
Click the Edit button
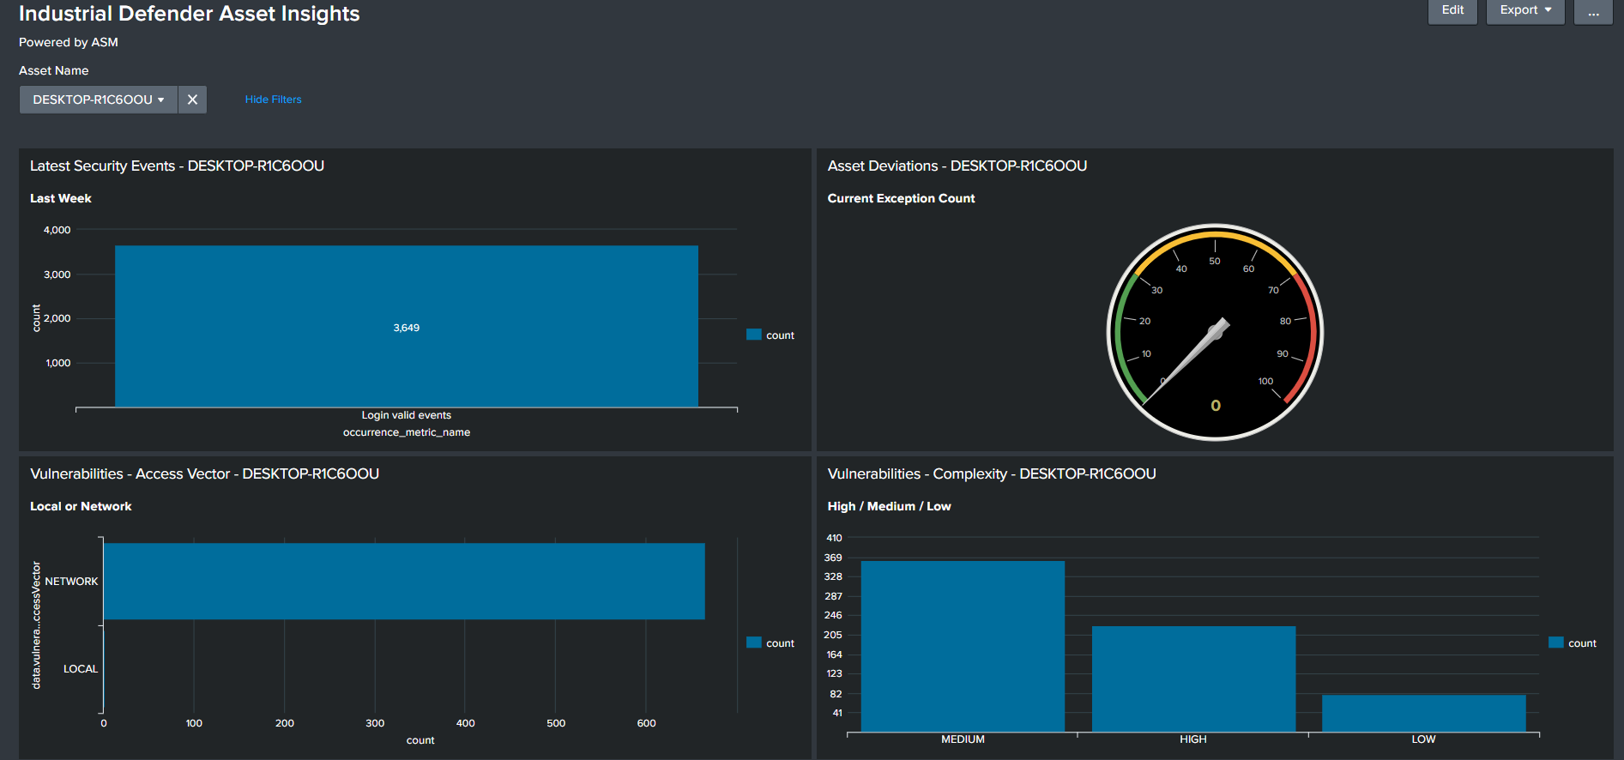[x=1452, y=11]
